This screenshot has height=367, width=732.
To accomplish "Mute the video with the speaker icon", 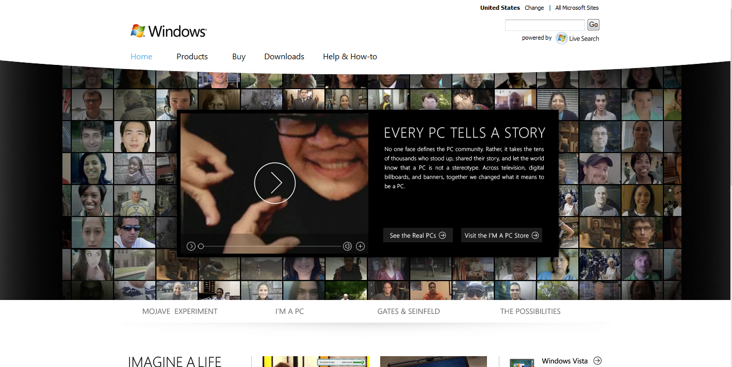I will [x=348, y=246].
